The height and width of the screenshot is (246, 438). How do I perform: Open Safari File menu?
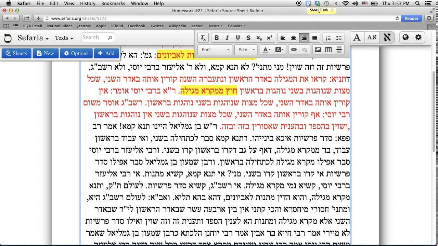[x=40, y=3]
